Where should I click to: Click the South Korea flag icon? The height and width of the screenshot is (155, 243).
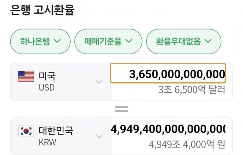pyautogui.click(x=26, y=131)
